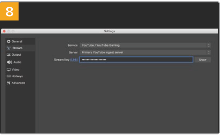Click the Service label text

(72, 45)
